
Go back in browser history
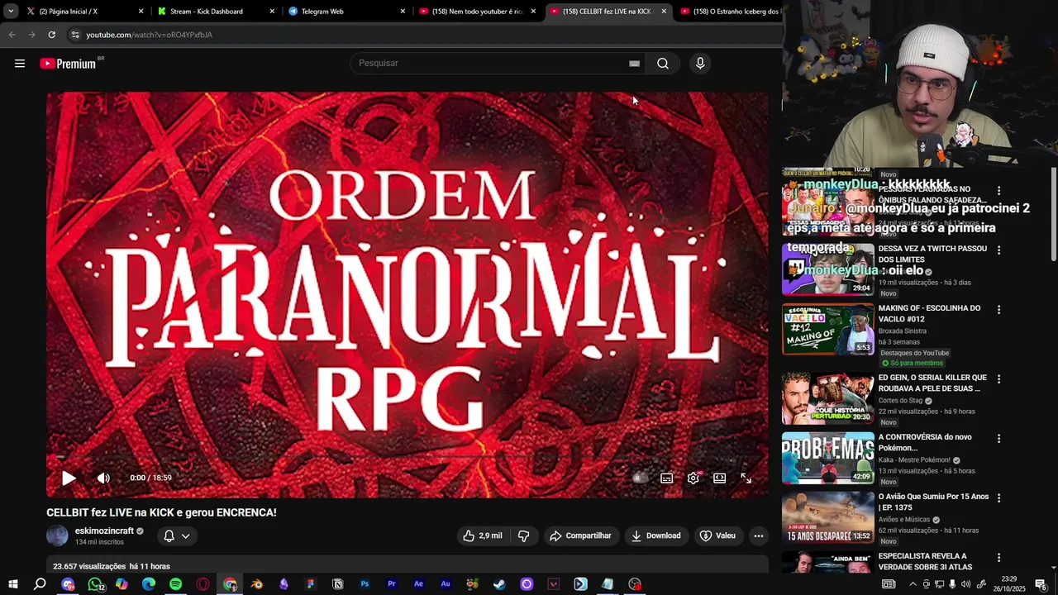12,35
